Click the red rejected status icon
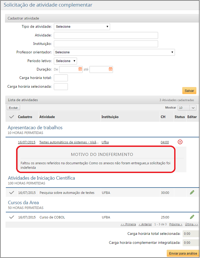The image size is (200, 258). [180, 142]
